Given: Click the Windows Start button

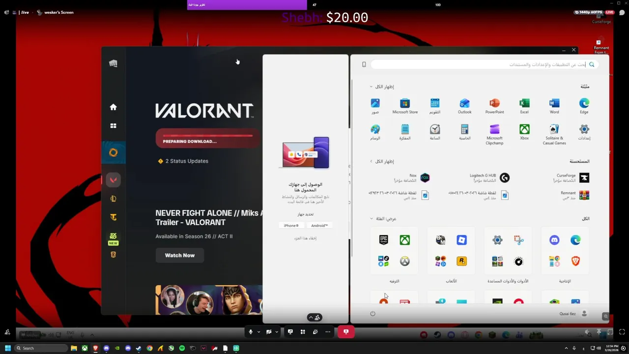Looking at the screenshot, I should pyautogui.click(x=8, y=348).
